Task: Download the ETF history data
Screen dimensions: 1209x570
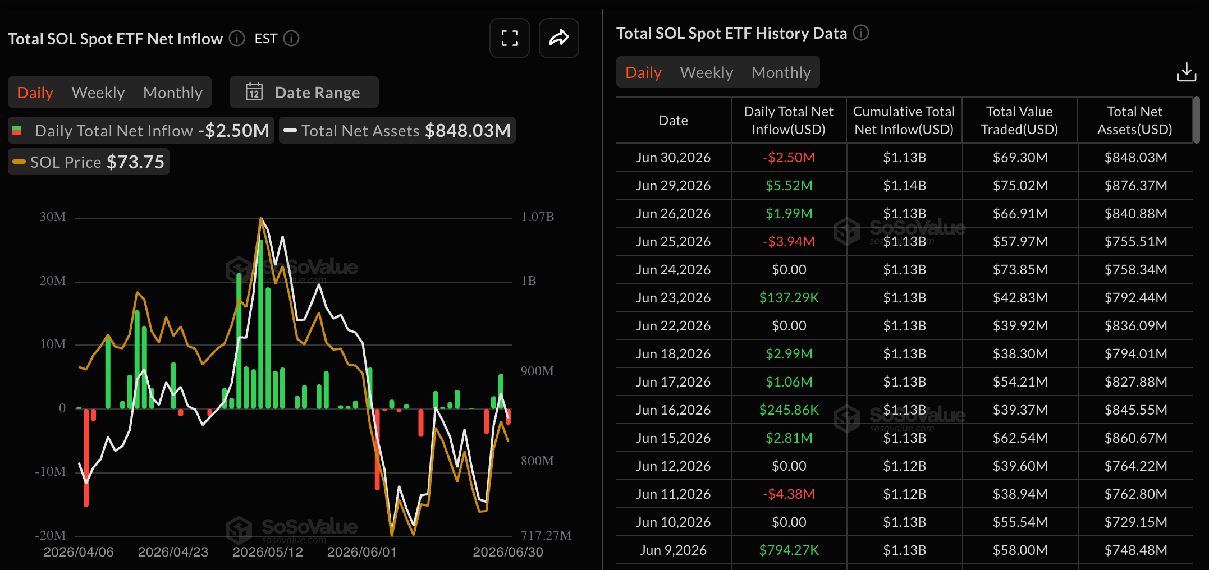Action: 1187,72
